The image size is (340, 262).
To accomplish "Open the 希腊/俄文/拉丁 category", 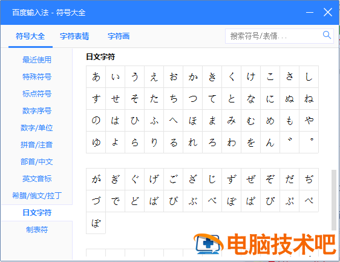I will (37, 196).
